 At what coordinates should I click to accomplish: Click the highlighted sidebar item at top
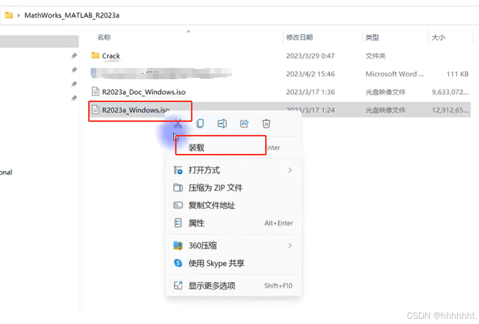(x=39, y=41)
